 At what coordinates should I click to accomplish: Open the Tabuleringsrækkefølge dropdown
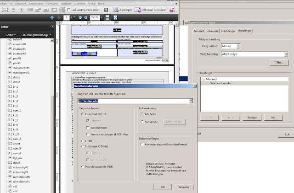tap(36, 35)
